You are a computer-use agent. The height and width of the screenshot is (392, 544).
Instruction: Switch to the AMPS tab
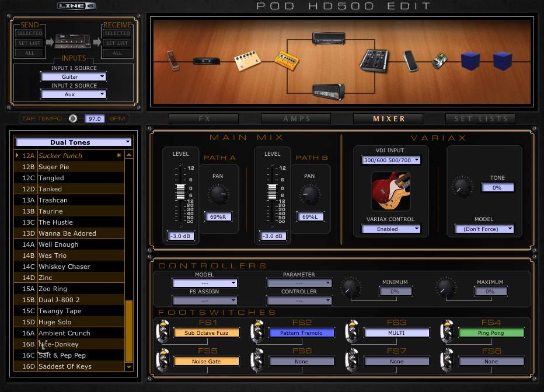click(296, 118)
